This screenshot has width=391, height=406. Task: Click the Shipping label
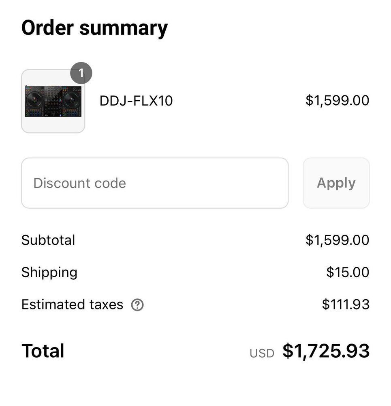tap(49, 272)
